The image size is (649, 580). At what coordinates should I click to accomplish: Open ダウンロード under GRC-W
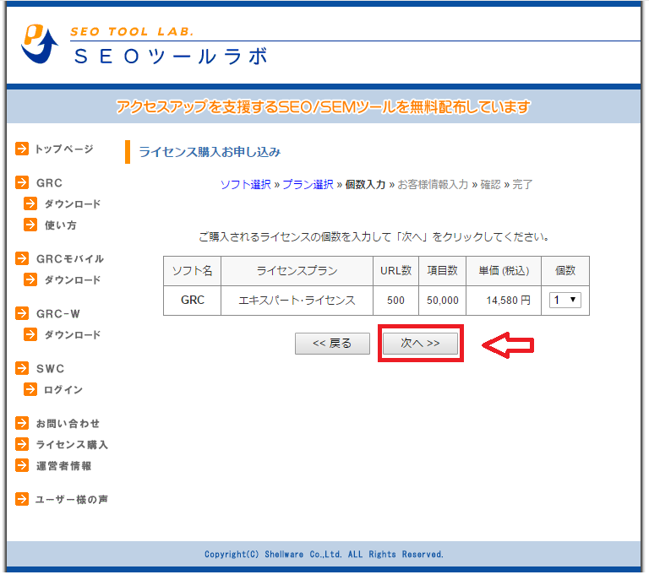pos(73,334)
